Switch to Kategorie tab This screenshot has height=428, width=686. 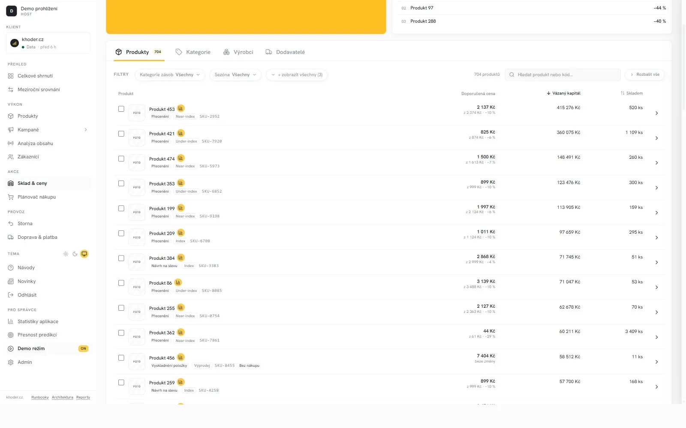[193, 52]
